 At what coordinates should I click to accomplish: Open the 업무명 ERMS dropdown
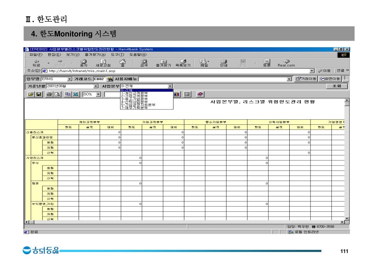tap(69, 79)
